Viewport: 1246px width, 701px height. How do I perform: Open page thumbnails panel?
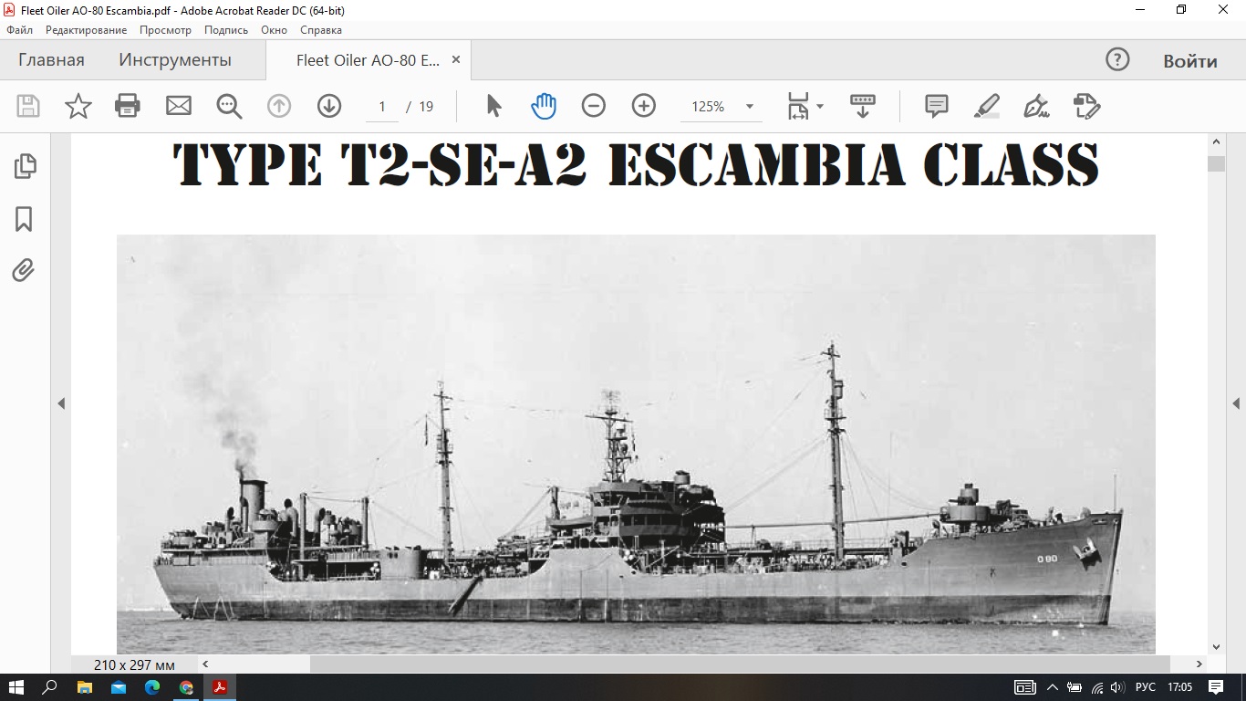click(x=25, y=166)
